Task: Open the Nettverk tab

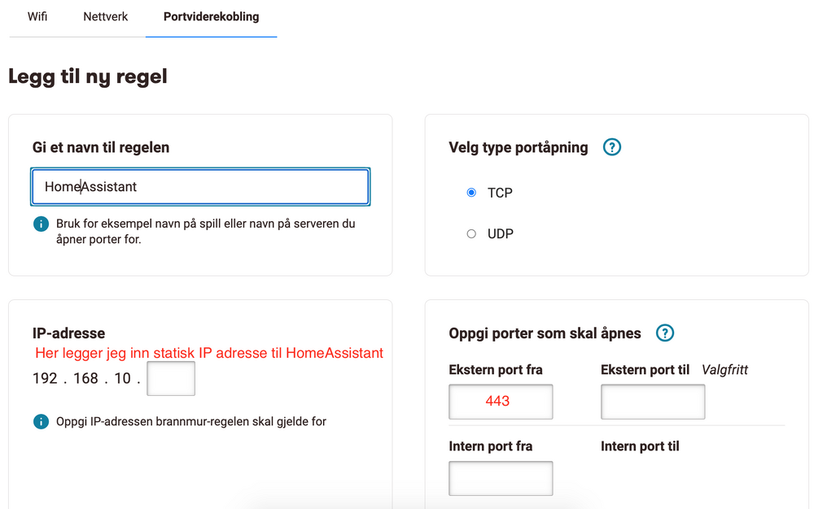Action: click(105, 16)
